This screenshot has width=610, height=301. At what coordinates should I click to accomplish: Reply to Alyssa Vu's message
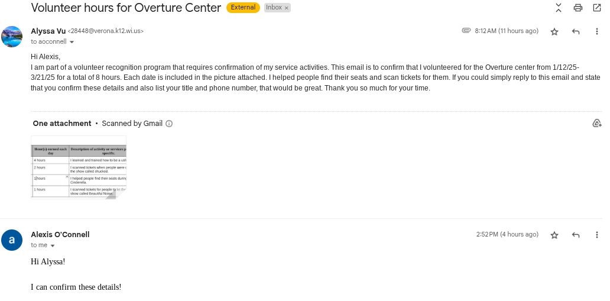click(x=576, y=31)
